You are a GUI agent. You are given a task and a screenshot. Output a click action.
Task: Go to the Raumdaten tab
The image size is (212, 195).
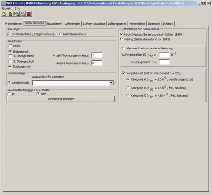[54, 24]
